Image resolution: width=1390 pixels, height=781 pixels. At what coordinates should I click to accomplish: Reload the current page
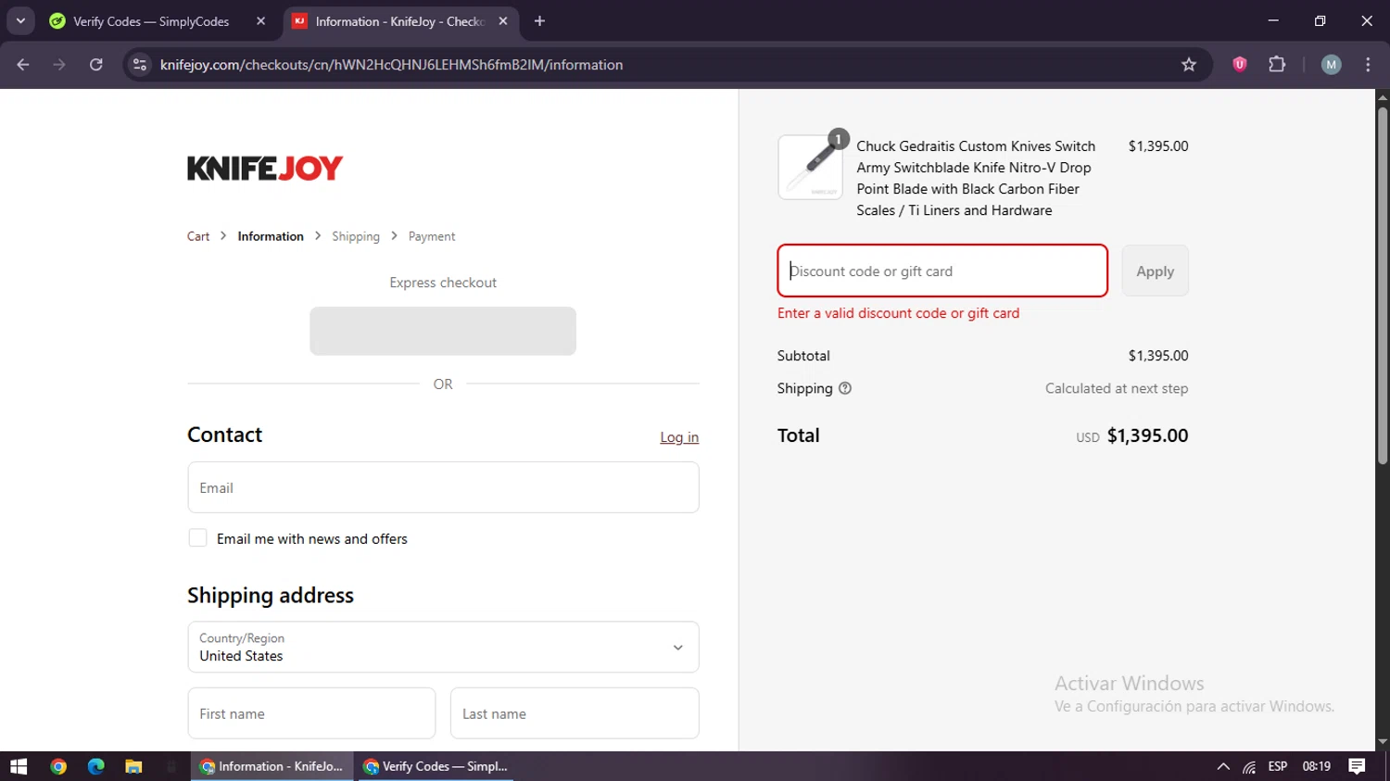point(96,65)
